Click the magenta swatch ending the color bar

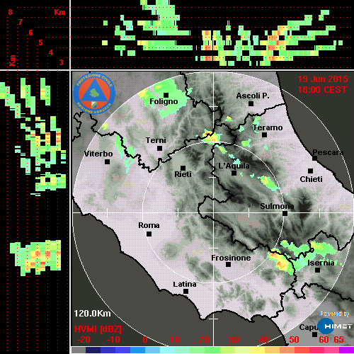(x=346, y=350)
